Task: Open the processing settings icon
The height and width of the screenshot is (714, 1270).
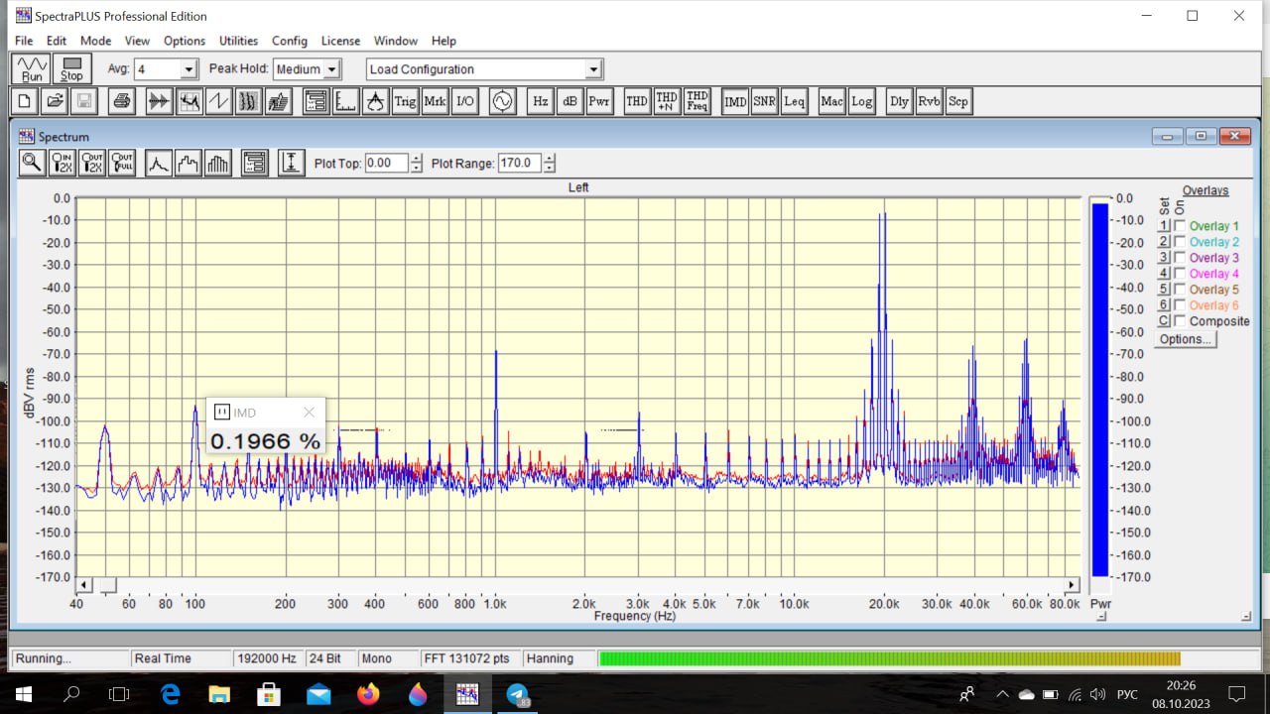Action: click(x=316, y=101)
